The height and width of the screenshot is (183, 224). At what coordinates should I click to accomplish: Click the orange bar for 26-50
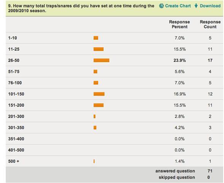tap(102, 60)
